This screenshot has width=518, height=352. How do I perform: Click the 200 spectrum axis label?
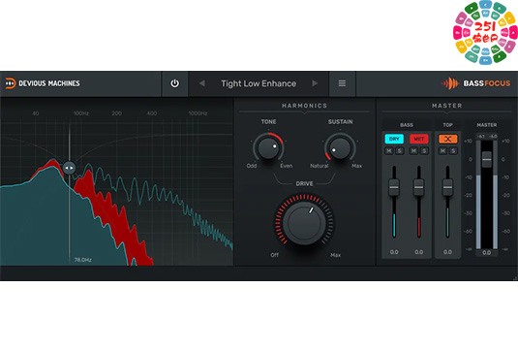(116, 113)
